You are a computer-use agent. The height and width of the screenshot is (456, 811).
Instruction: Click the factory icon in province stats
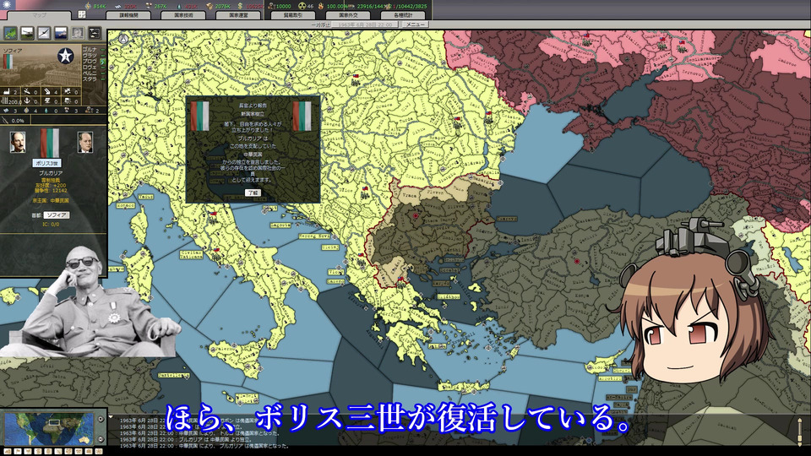pyautogui.click(x=6, y=92)
